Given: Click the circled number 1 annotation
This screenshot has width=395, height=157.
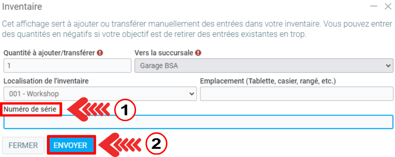Looking at the screenshot, I should pos(125,110).
